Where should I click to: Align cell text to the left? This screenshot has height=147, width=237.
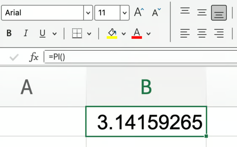point(185,34)
